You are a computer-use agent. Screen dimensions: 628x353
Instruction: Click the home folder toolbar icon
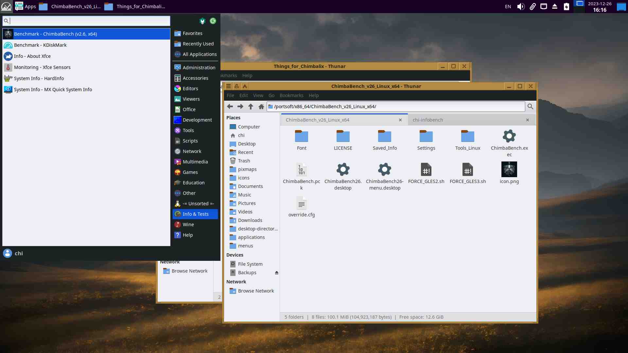(261, 107)
